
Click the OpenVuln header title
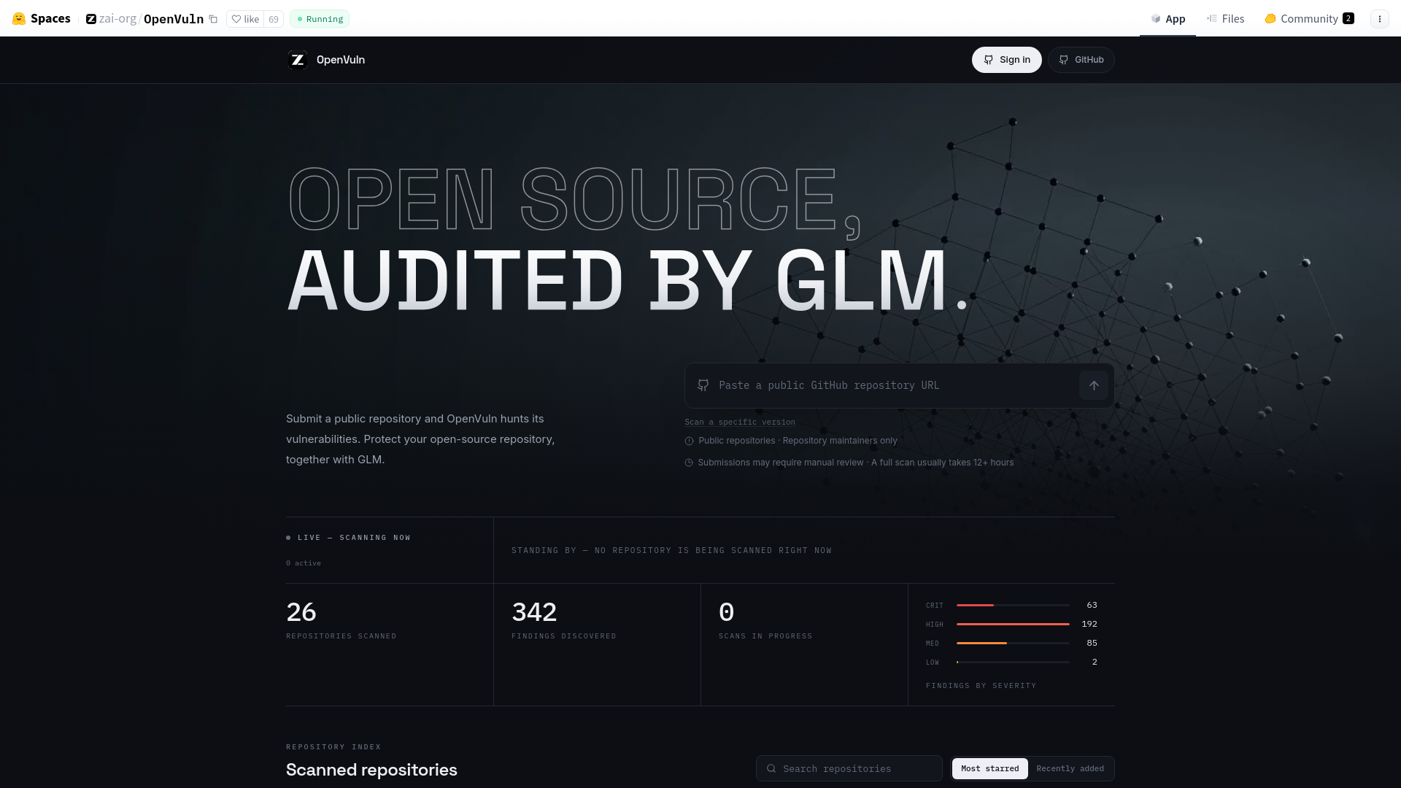(x=341, y=60)
